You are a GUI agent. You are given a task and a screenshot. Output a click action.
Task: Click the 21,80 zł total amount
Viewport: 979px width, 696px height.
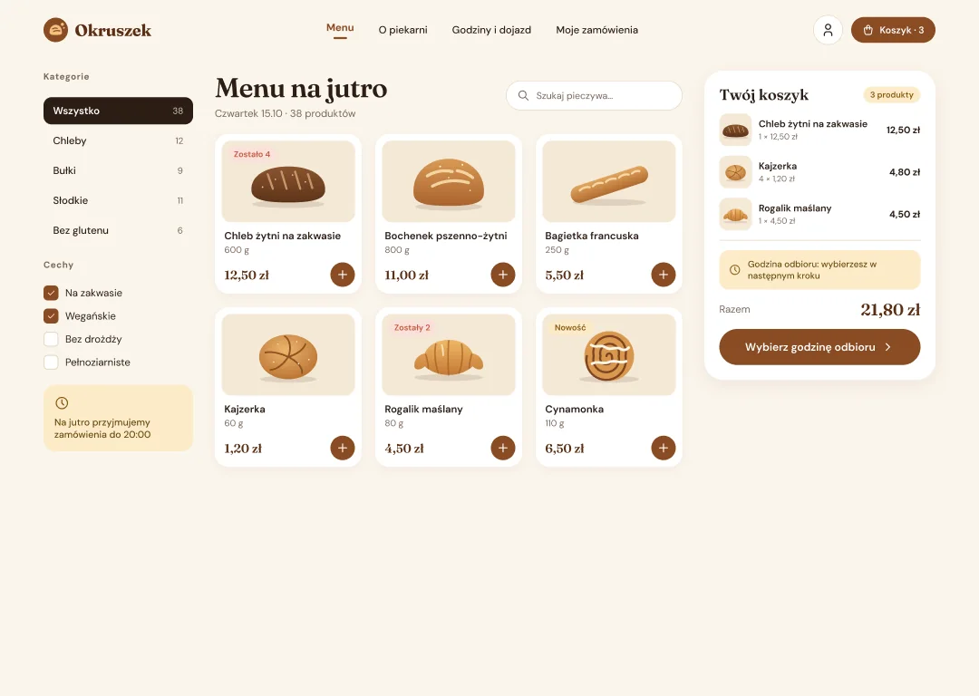click(x=890, y=310)
